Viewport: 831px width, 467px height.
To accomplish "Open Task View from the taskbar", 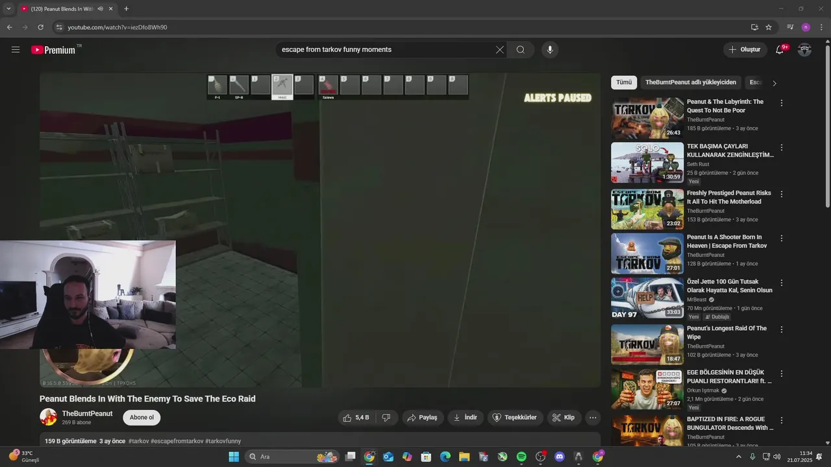I will click(x=350, y=457).
